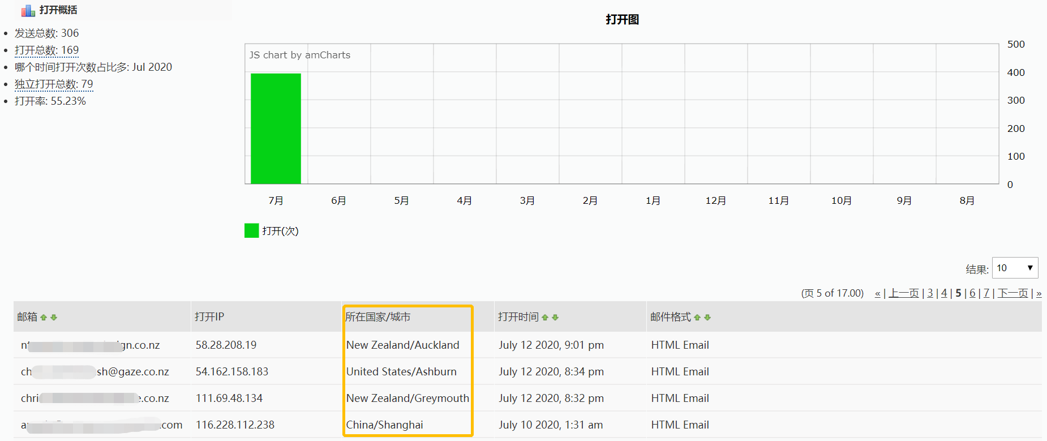
Task: Go to next page via 下一页
Action: [x=1012, y=293]
